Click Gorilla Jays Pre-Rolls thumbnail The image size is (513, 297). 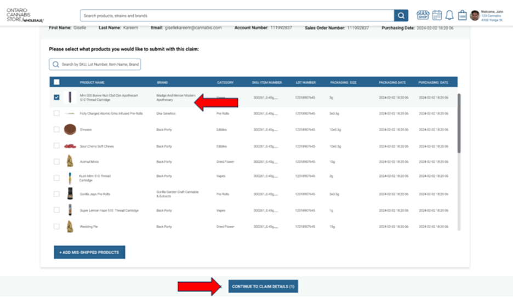pyautogui.click(x=70, y=193)
